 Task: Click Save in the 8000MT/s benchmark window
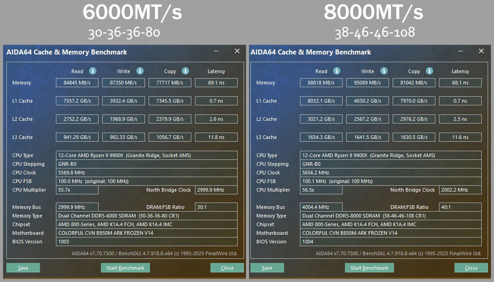[x=267, y=268]
